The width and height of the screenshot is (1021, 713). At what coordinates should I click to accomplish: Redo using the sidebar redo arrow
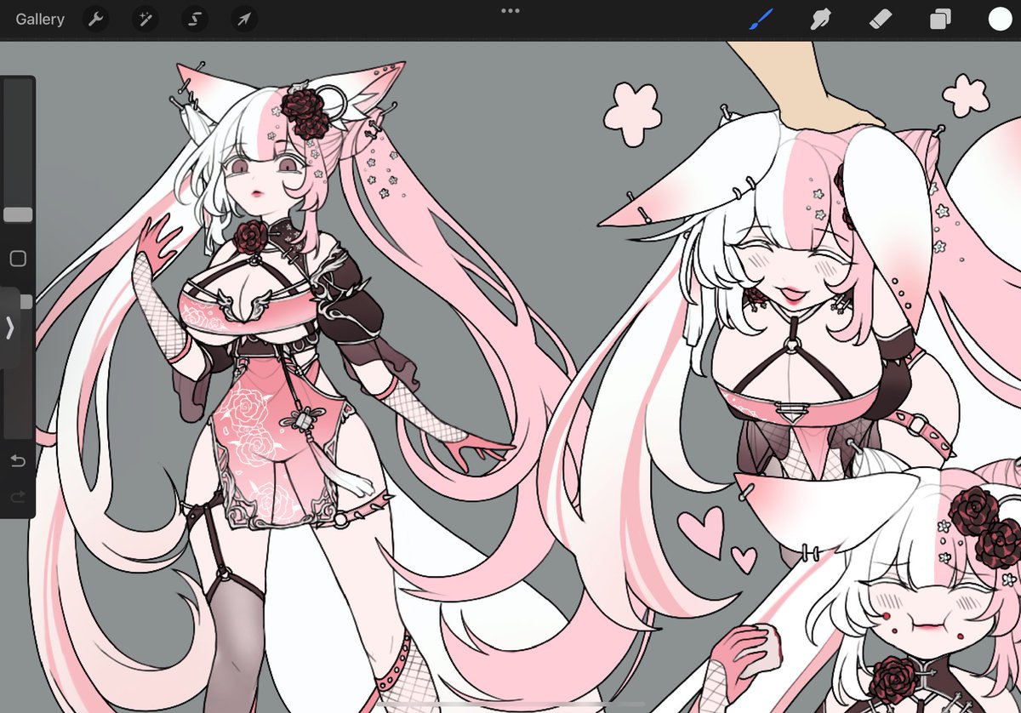click(18, 496)
